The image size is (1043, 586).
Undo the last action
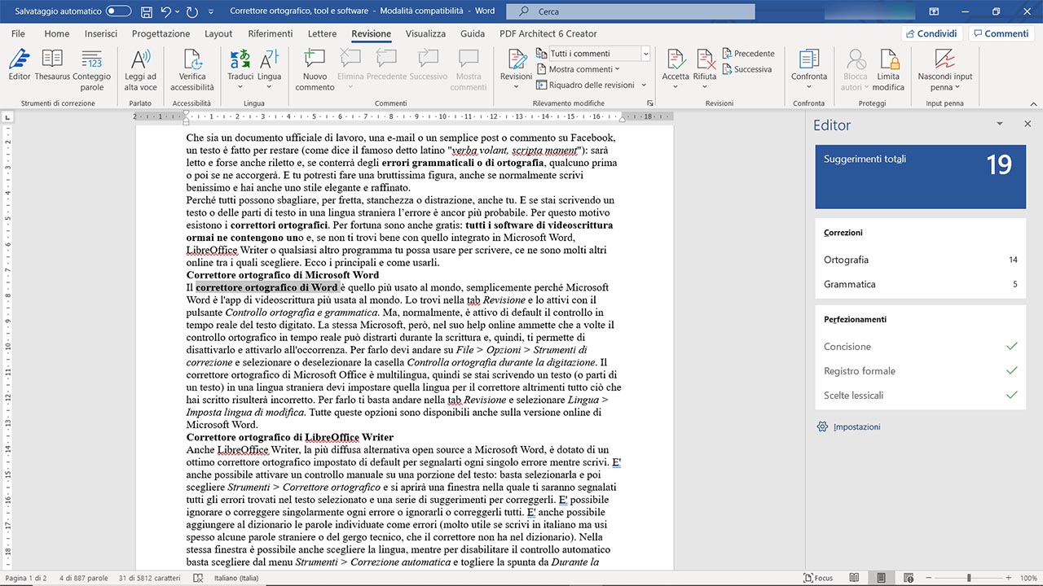[x=166, y=11]
